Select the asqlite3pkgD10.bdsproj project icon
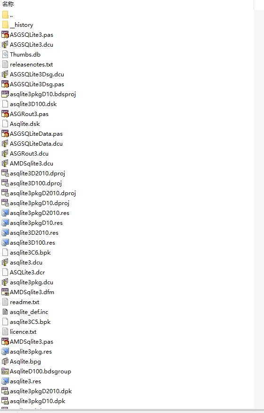The image size is (264, 413). [5, 94]
